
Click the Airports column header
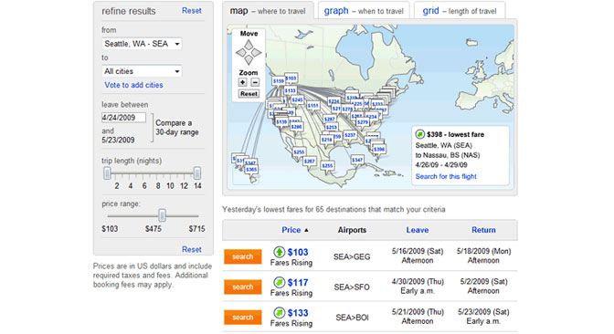tap(352, 230)
